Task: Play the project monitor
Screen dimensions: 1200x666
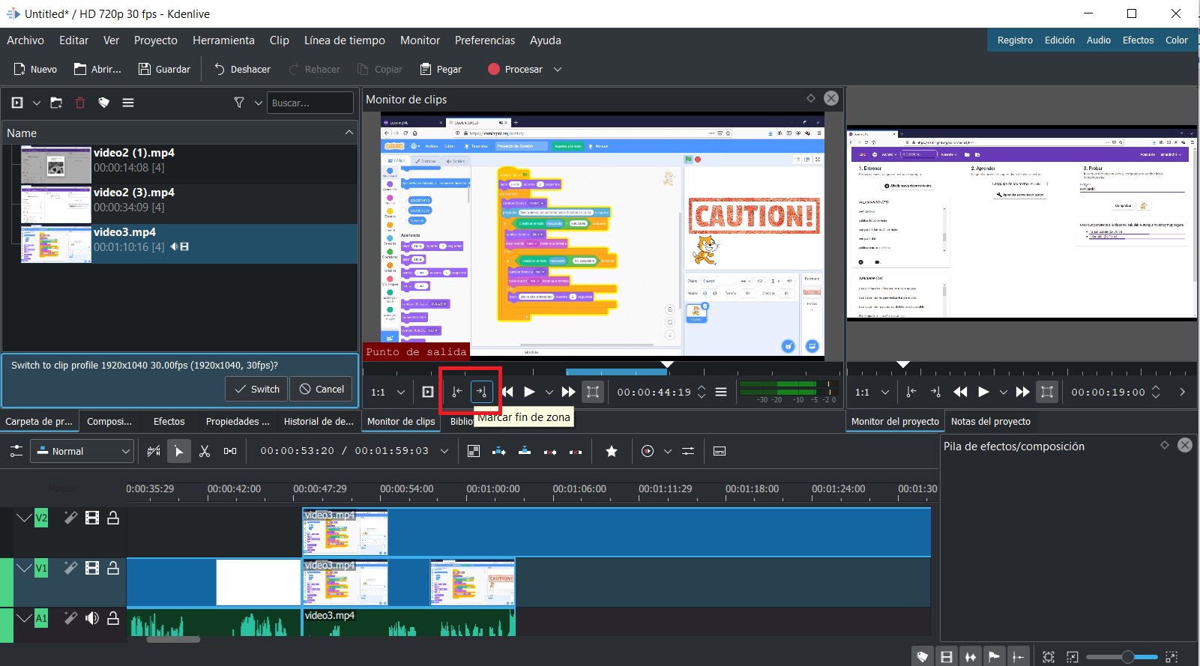Action: (983, 392)
